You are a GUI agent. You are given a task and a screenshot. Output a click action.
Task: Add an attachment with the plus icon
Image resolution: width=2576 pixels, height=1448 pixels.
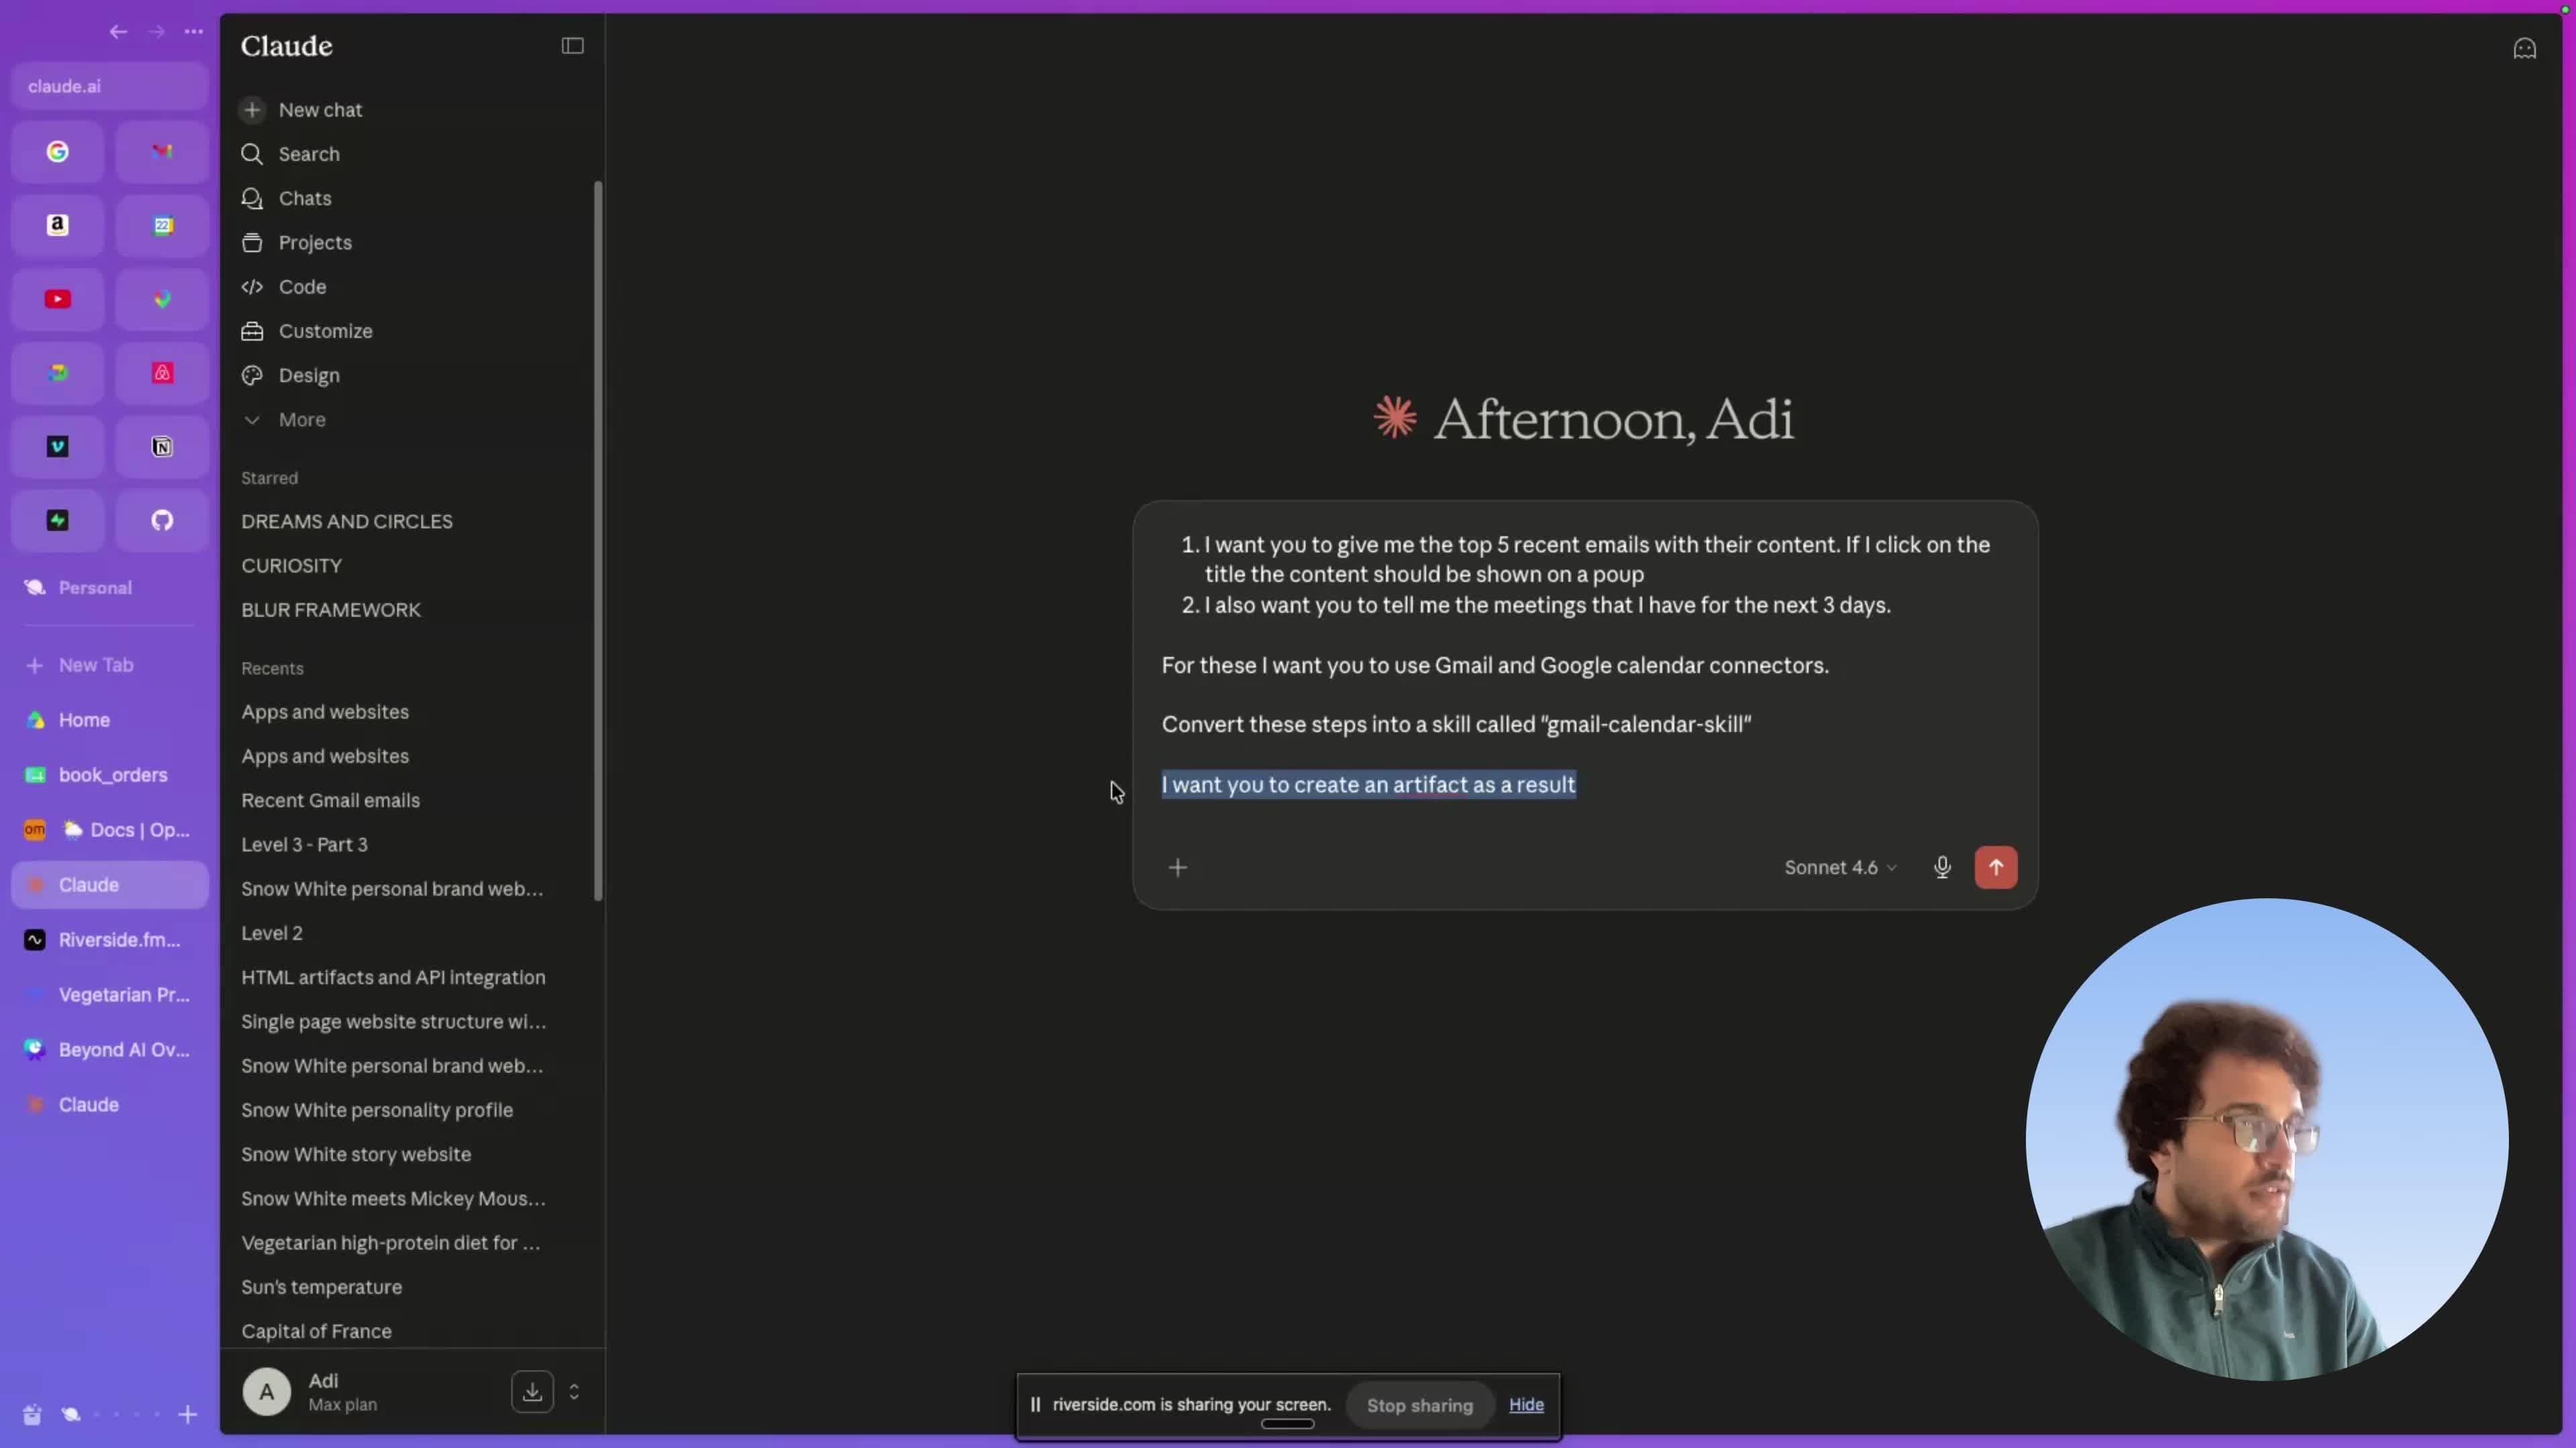[1178, 867]
